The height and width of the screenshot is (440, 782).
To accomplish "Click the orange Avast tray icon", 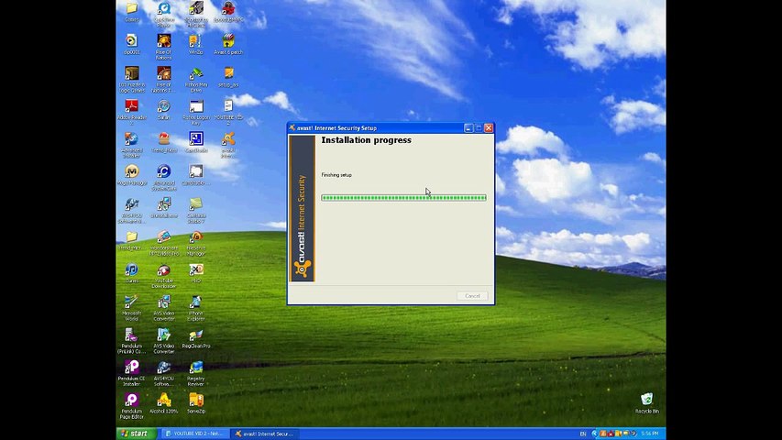I will 602,434.
